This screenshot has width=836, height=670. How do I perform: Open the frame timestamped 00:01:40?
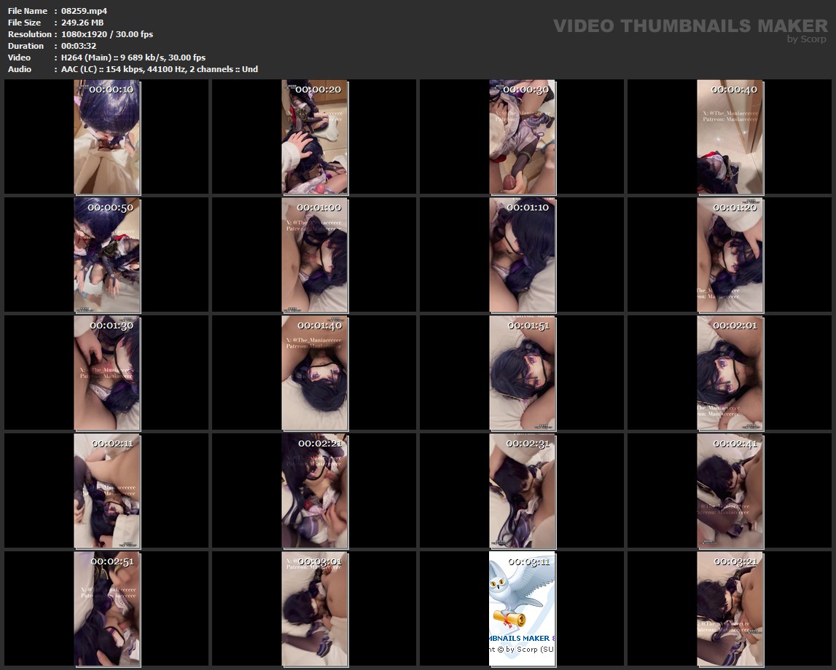[315, 373]
